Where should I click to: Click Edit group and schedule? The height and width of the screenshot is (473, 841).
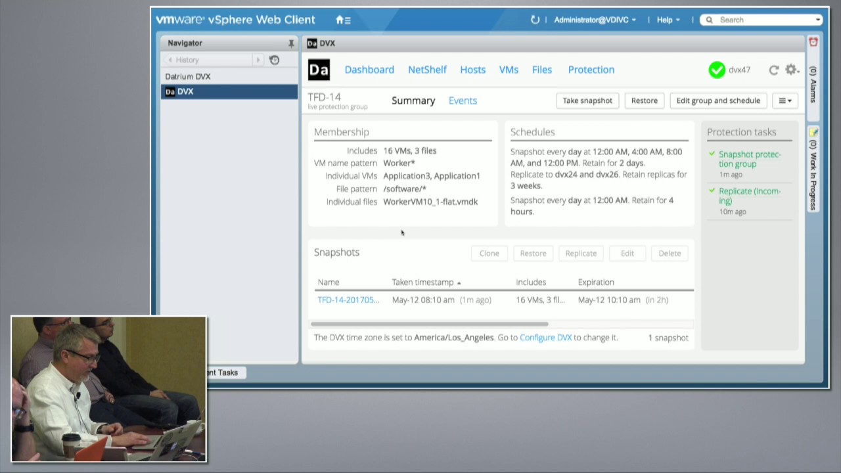718,101
